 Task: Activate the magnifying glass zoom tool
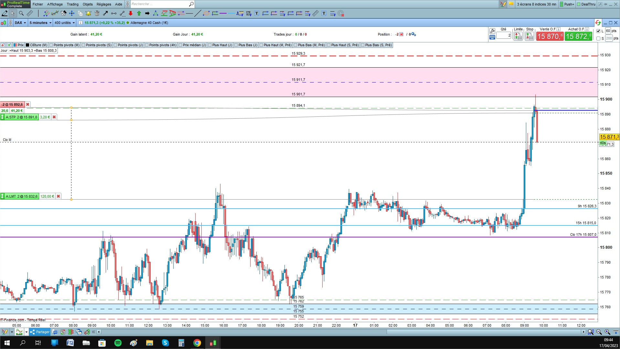pos(21,13)
